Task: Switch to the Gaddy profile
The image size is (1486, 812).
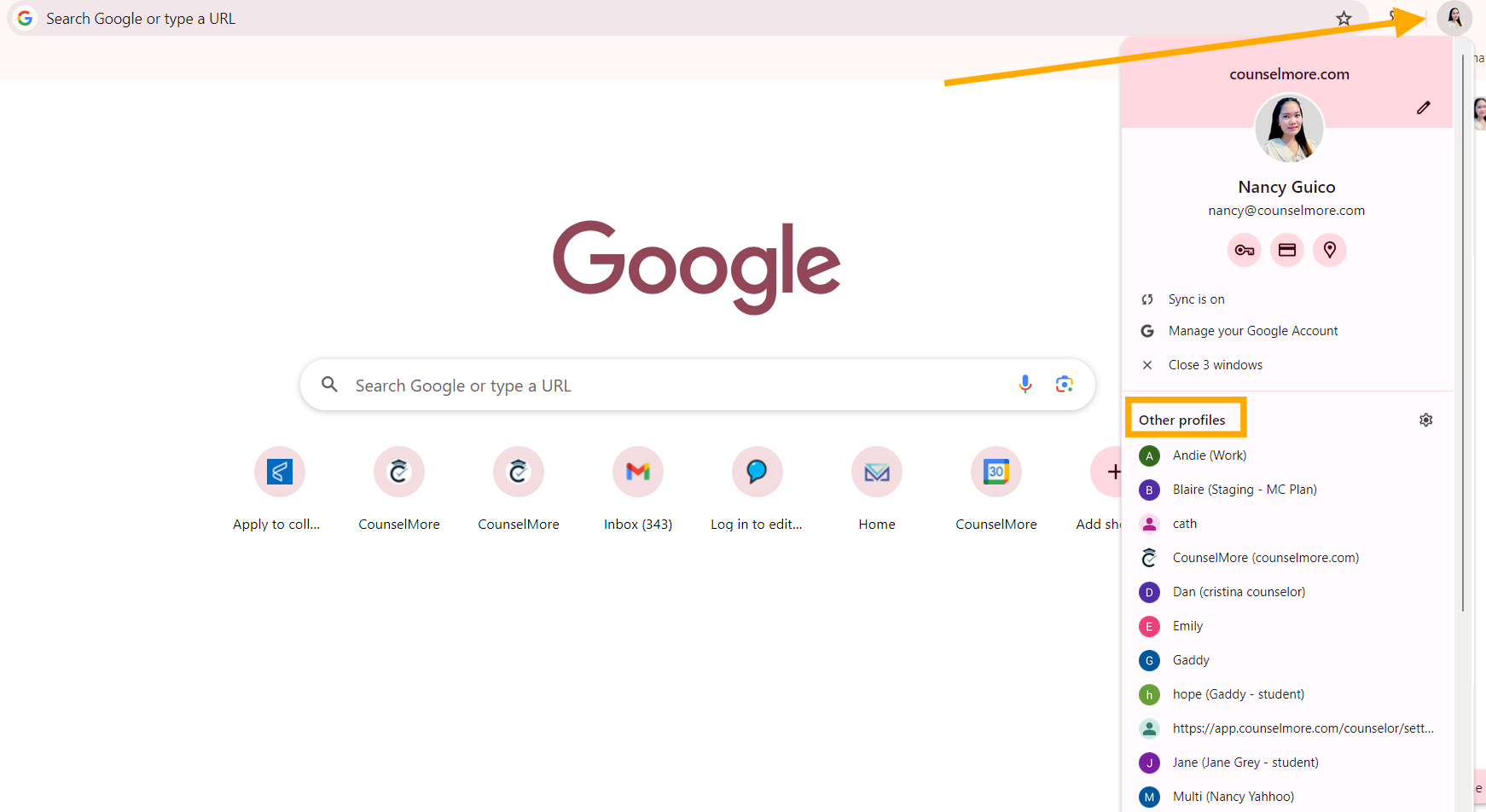Action: point(1287,660)
